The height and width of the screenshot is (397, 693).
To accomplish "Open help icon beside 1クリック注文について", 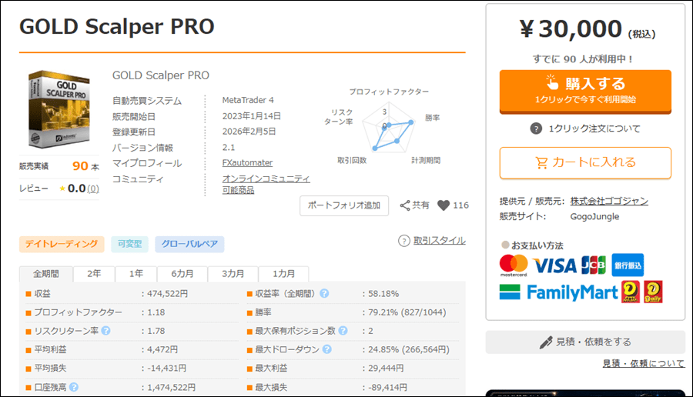I will 536,128.
